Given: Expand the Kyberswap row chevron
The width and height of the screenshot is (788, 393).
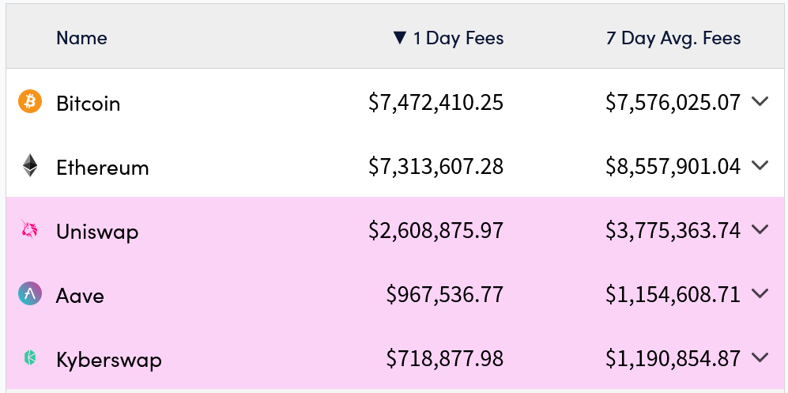Looking at the screenshot, I should pyautogui.click(x=760, y=358).
